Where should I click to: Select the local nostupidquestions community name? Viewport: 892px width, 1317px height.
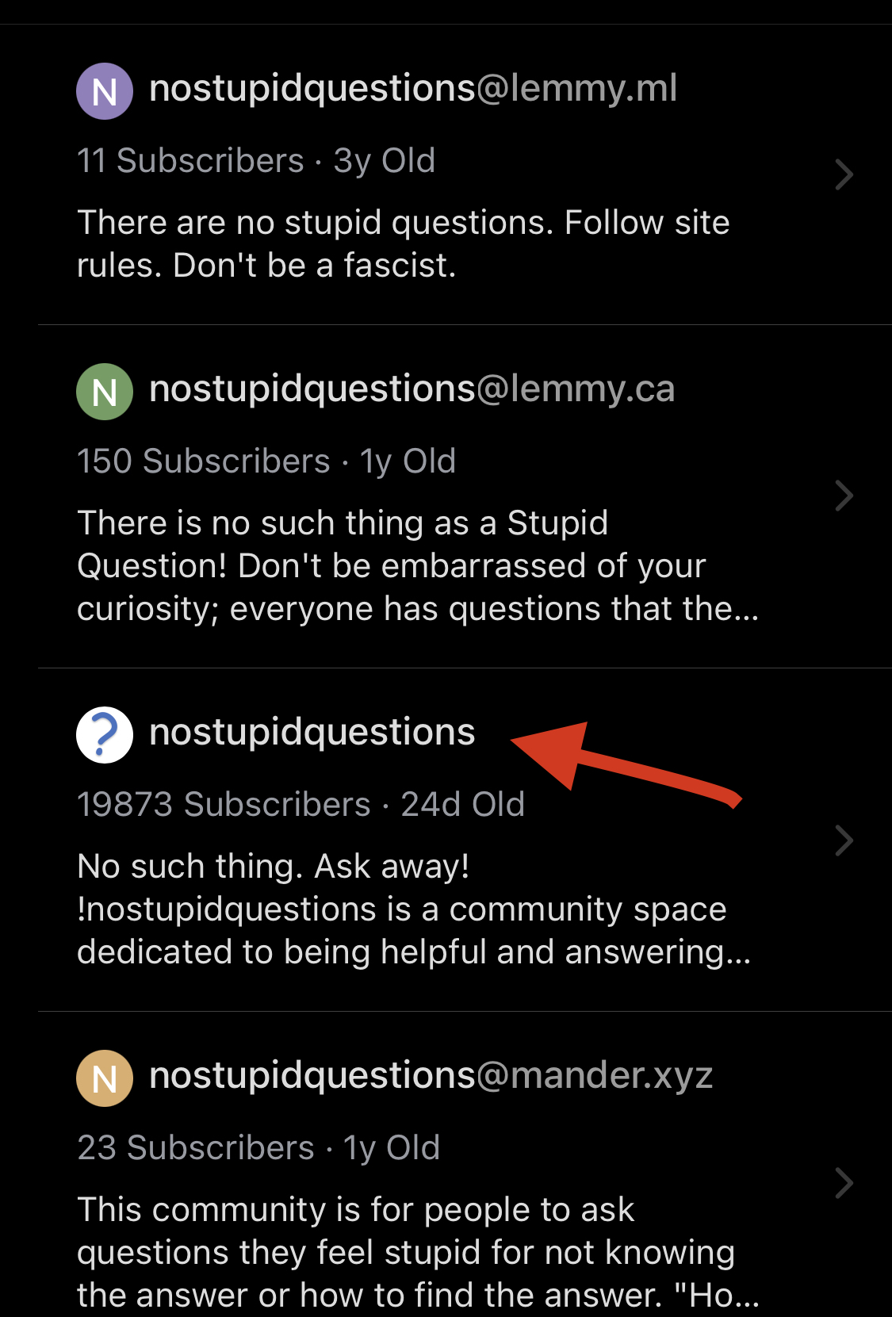coord(312,733)
